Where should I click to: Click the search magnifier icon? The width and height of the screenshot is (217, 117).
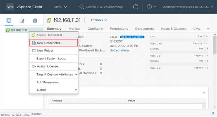[82, 7]
